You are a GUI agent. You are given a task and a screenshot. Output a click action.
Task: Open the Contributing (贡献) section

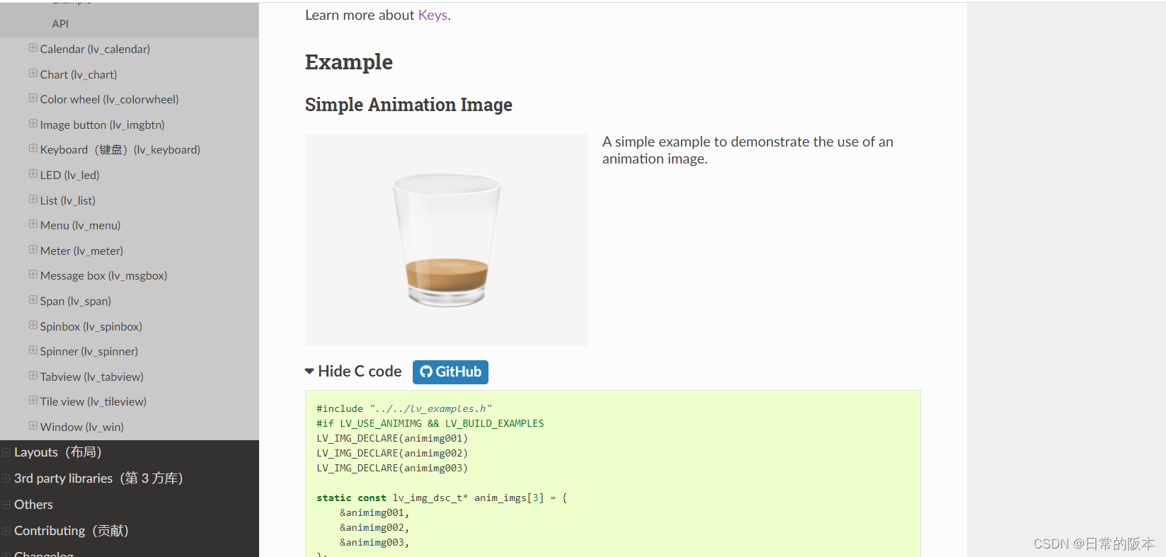[72, 530]
